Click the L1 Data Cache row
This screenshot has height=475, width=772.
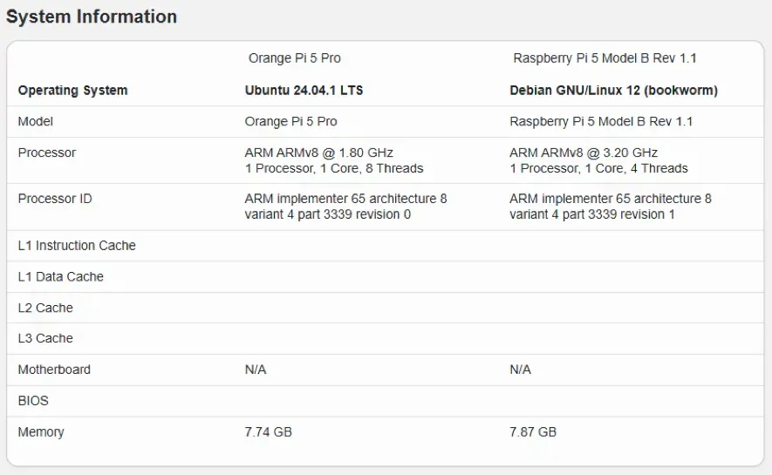(385, 277)
